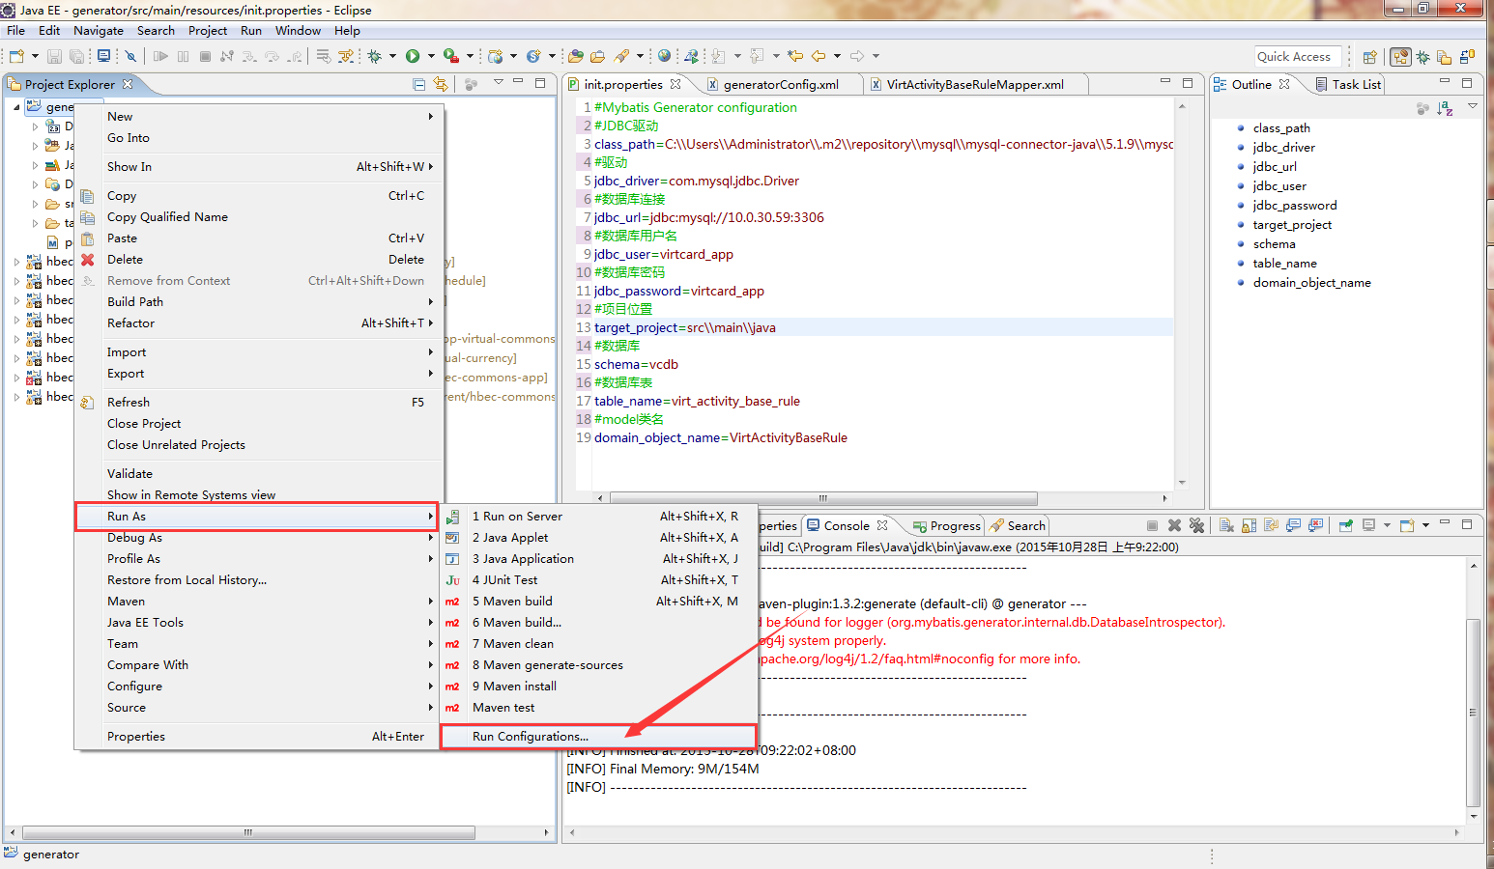Screen dimensions: 1494x869
Task: Switch to the Debug perspective icon
Action: 1422,57
